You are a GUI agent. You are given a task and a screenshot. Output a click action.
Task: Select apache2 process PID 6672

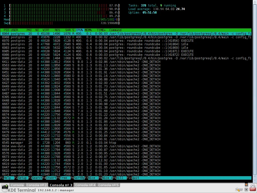pyautogui.click(x=126, y=174)
